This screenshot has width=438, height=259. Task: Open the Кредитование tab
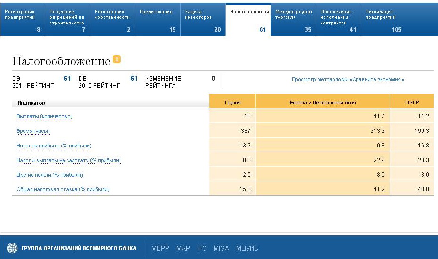pyautogui.click(x=157, y=20)
